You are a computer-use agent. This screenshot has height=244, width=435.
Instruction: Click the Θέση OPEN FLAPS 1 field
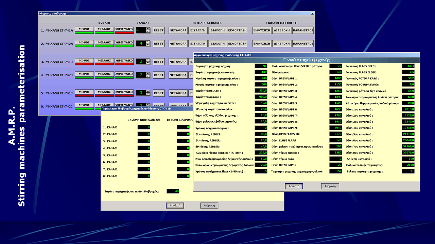coord(335,78)
